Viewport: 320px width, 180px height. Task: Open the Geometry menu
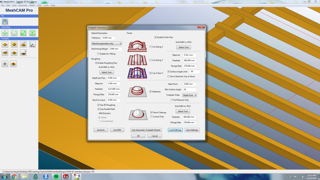[23, 5]
